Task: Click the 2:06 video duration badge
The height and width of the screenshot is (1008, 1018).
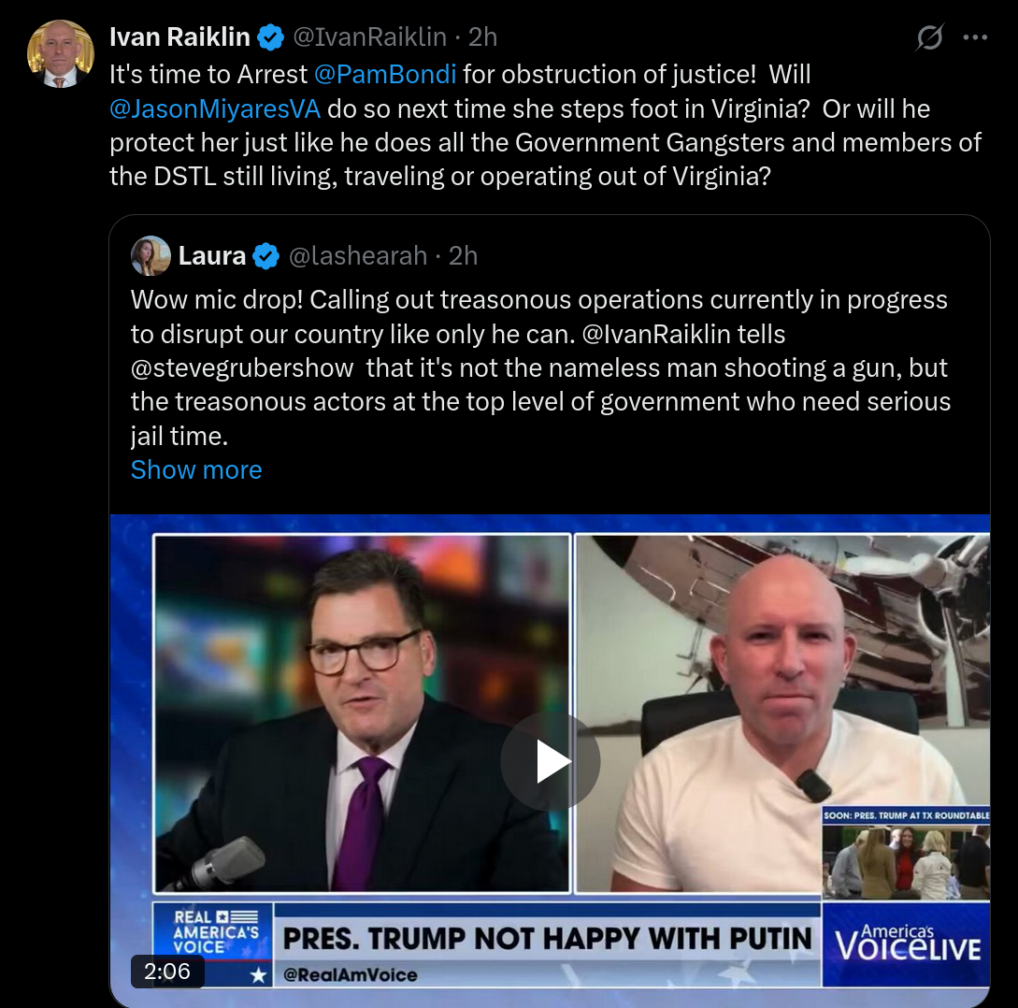Action: point(167,971)
